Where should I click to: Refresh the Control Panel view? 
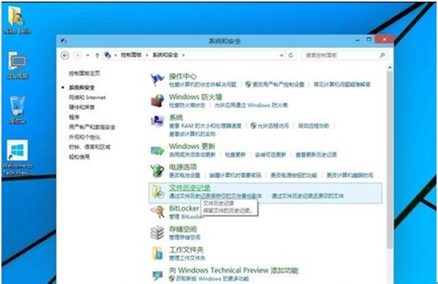pyautogui.click(x=291, y=55)
